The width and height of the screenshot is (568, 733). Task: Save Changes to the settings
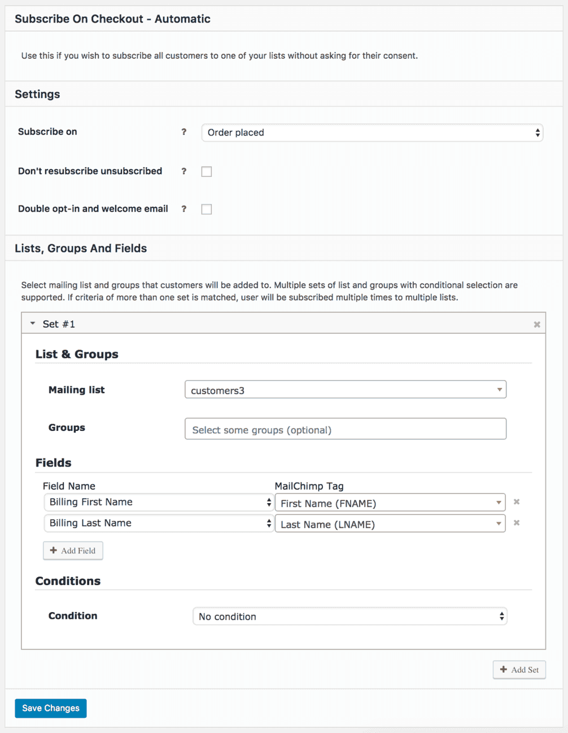click(x=51, y=708)
